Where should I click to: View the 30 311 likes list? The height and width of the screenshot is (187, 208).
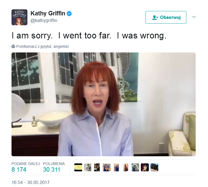(54, 167)
